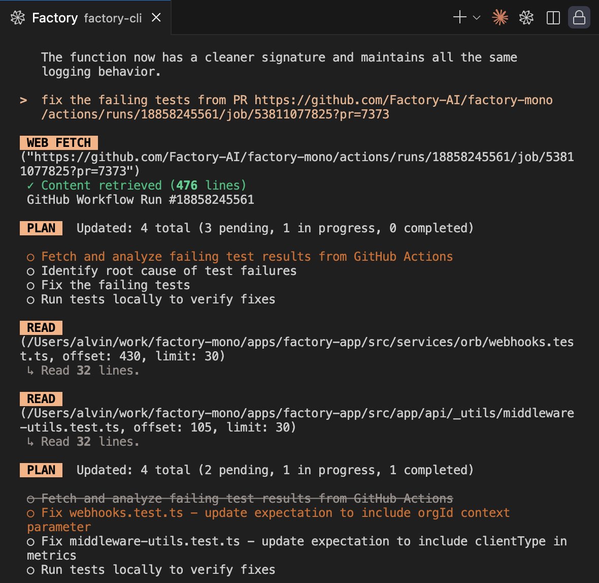Select 'Identify root cause of test failures' item

161,271
